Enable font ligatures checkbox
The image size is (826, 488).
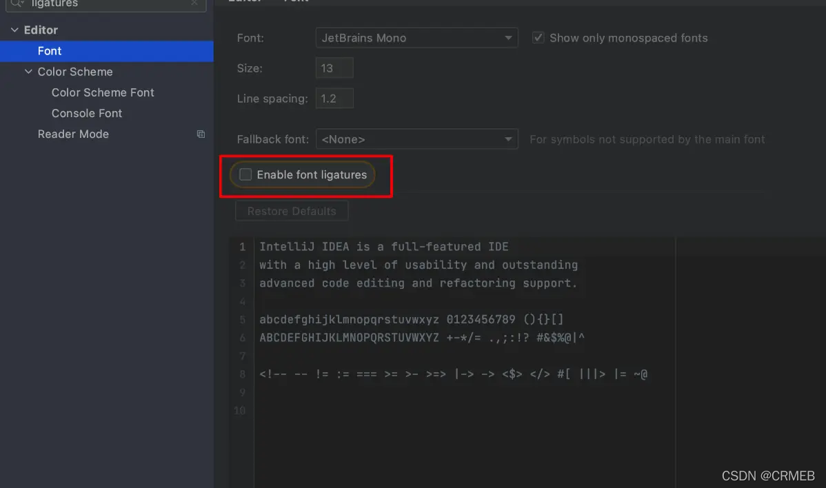[245, 175]
